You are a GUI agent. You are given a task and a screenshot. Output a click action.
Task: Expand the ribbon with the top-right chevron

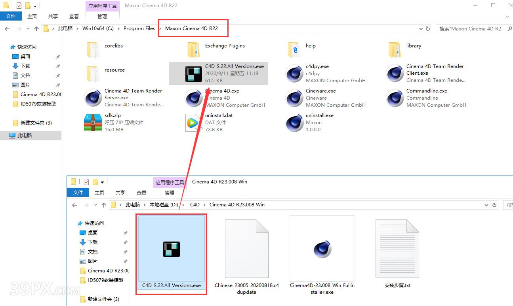[507, 16]
